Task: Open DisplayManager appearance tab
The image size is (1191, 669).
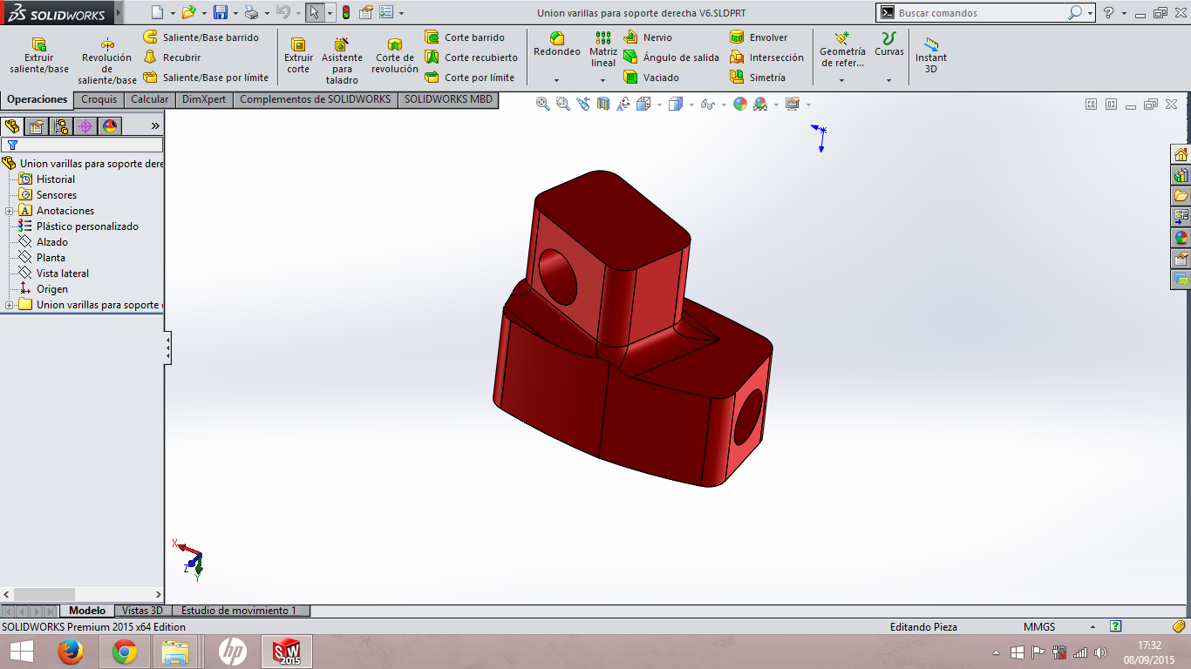Action: 110,126
